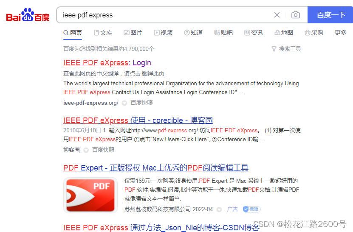Switch to the 图片 tab
Viewport: 353px width, 232px height.
click(x=133, y=33)
